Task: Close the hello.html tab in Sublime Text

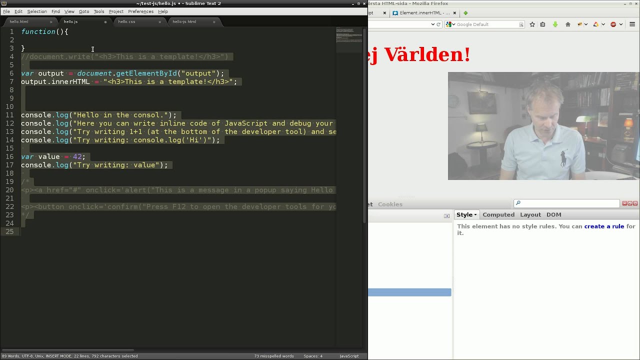Action: click(51, 22)
